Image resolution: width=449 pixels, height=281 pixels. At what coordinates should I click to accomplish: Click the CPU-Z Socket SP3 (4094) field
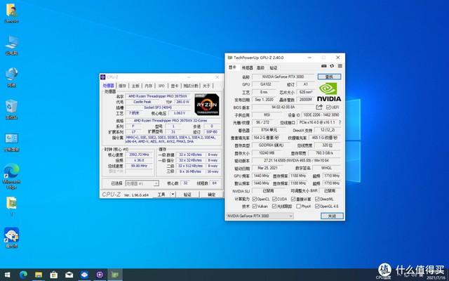coord(158,107)
